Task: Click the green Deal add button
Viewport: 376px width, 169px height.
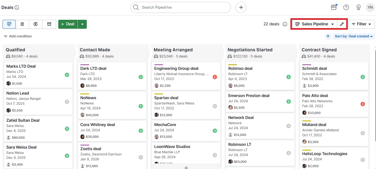Action: click(68, 24)
